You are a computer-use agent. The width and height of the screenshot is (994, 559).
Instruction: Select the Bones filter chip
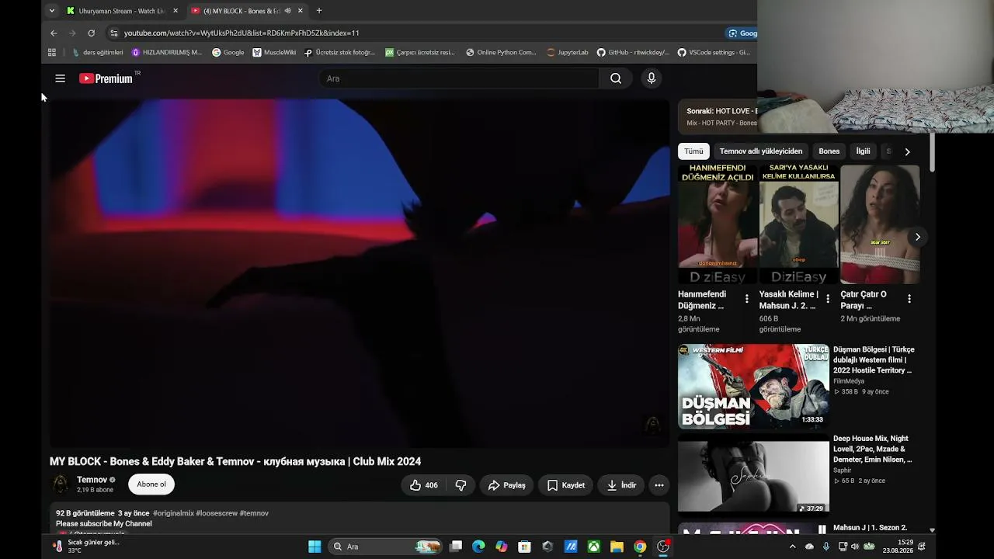pos(829,151)
